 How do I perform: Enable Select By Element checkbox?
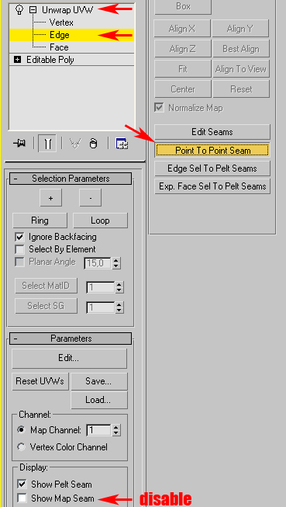pos(20,250)
